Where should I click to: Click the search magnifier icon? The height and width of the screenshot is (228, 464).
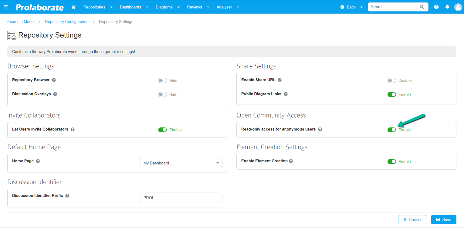pos(422,7)
